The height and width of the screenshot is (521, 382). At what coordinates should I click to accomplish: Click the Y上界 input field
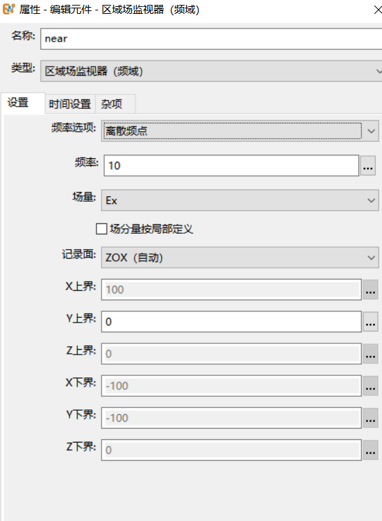[x=231, y=322]
